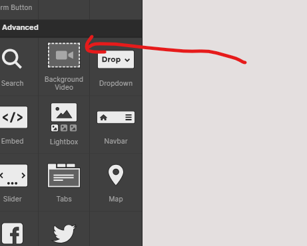The width and height of the screenshot is (307, 246).
Task: Add the Lightbox element
Action: [x=64, y=124]
